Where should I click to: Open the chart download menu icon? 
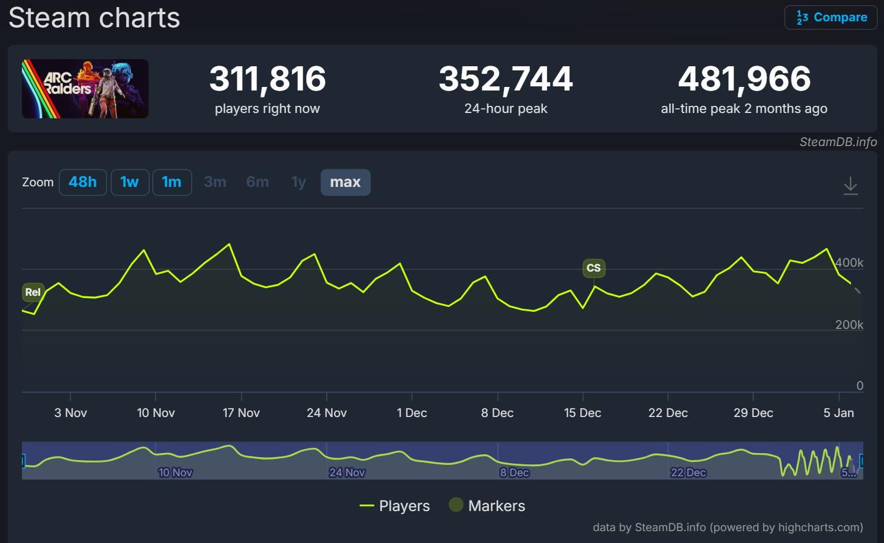(x=850, y=186)
